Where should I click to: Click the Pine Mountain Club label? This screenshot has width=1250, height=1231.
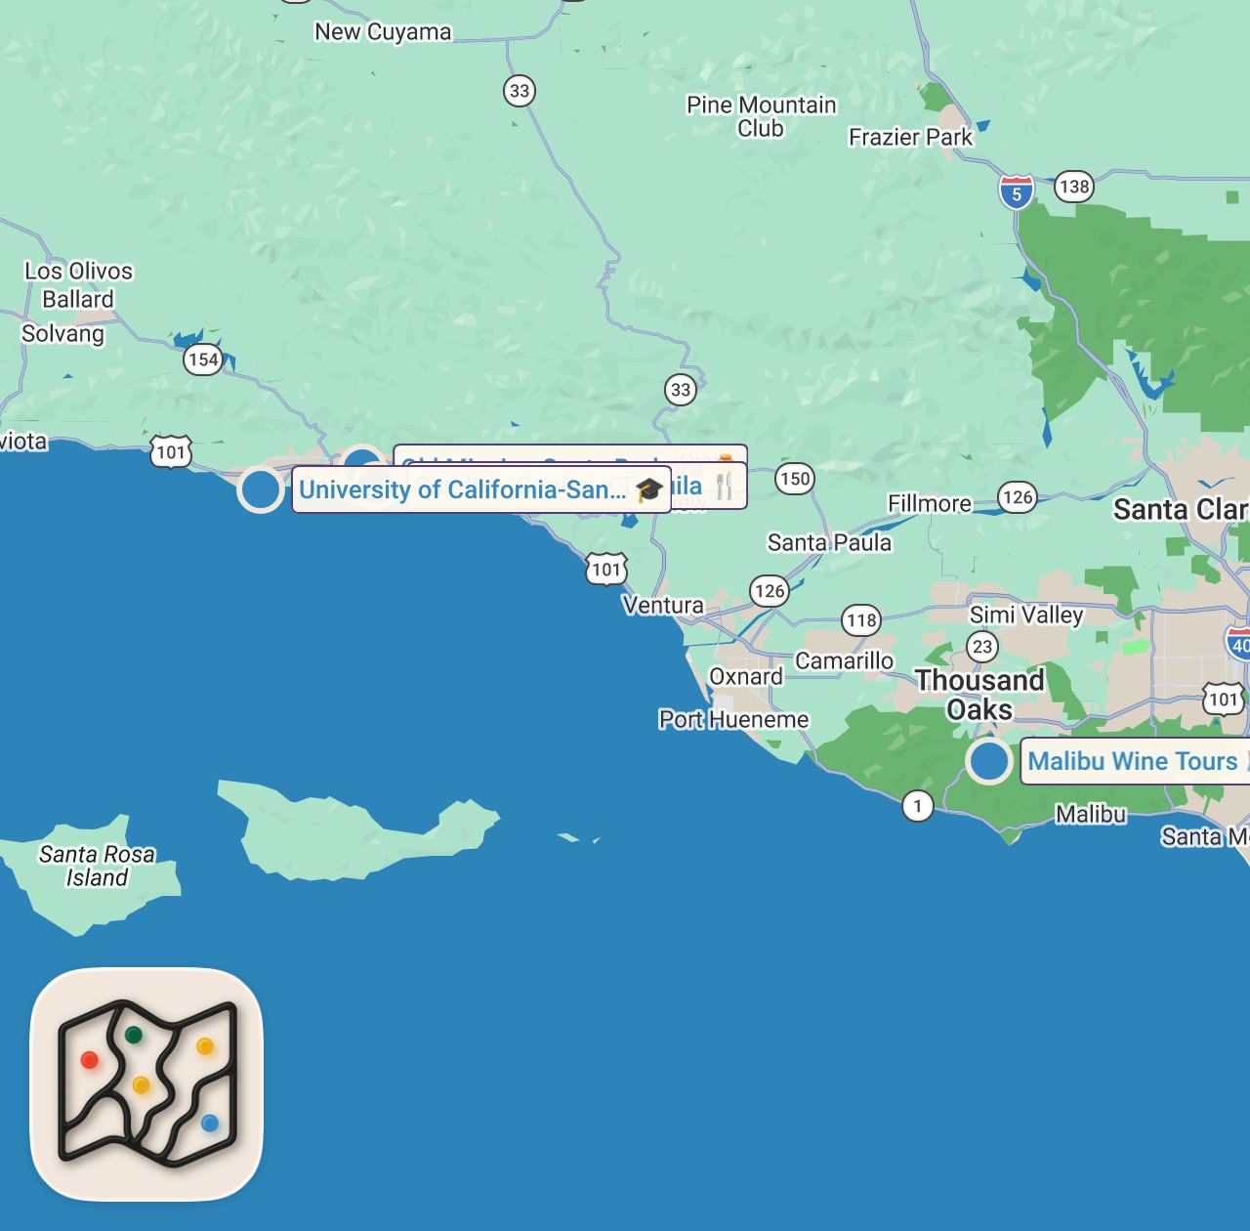[x=762, y=116]
